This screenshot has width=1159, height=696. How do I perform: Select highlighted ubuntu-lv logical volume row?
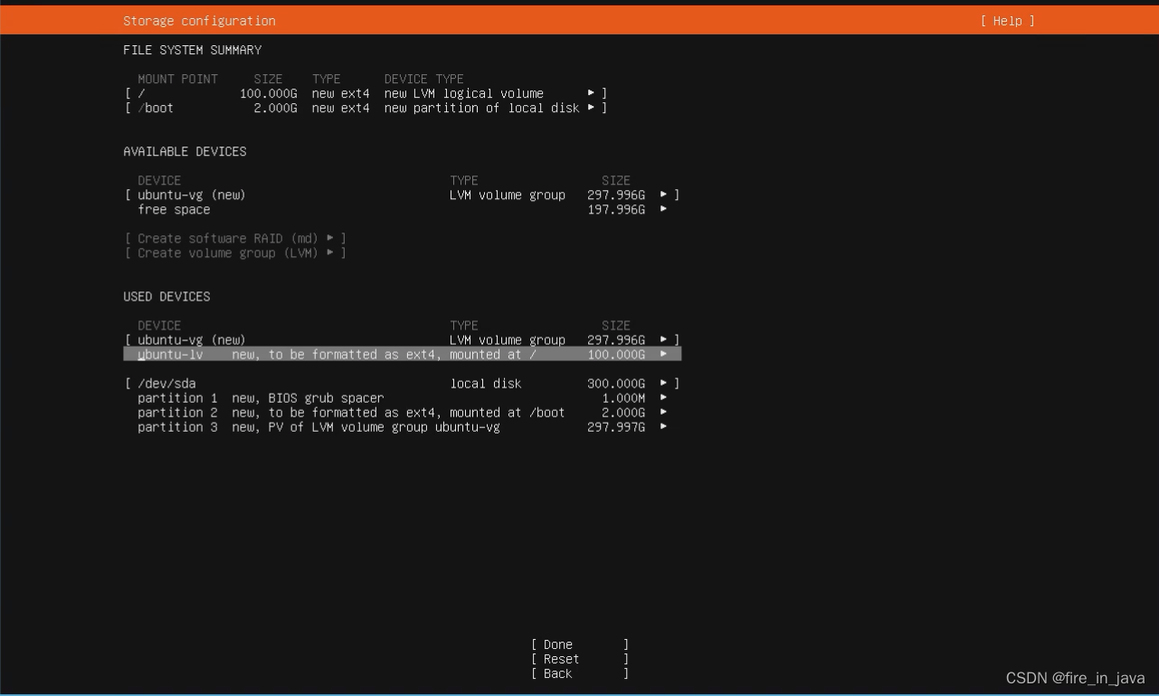(x=403, y=354)
